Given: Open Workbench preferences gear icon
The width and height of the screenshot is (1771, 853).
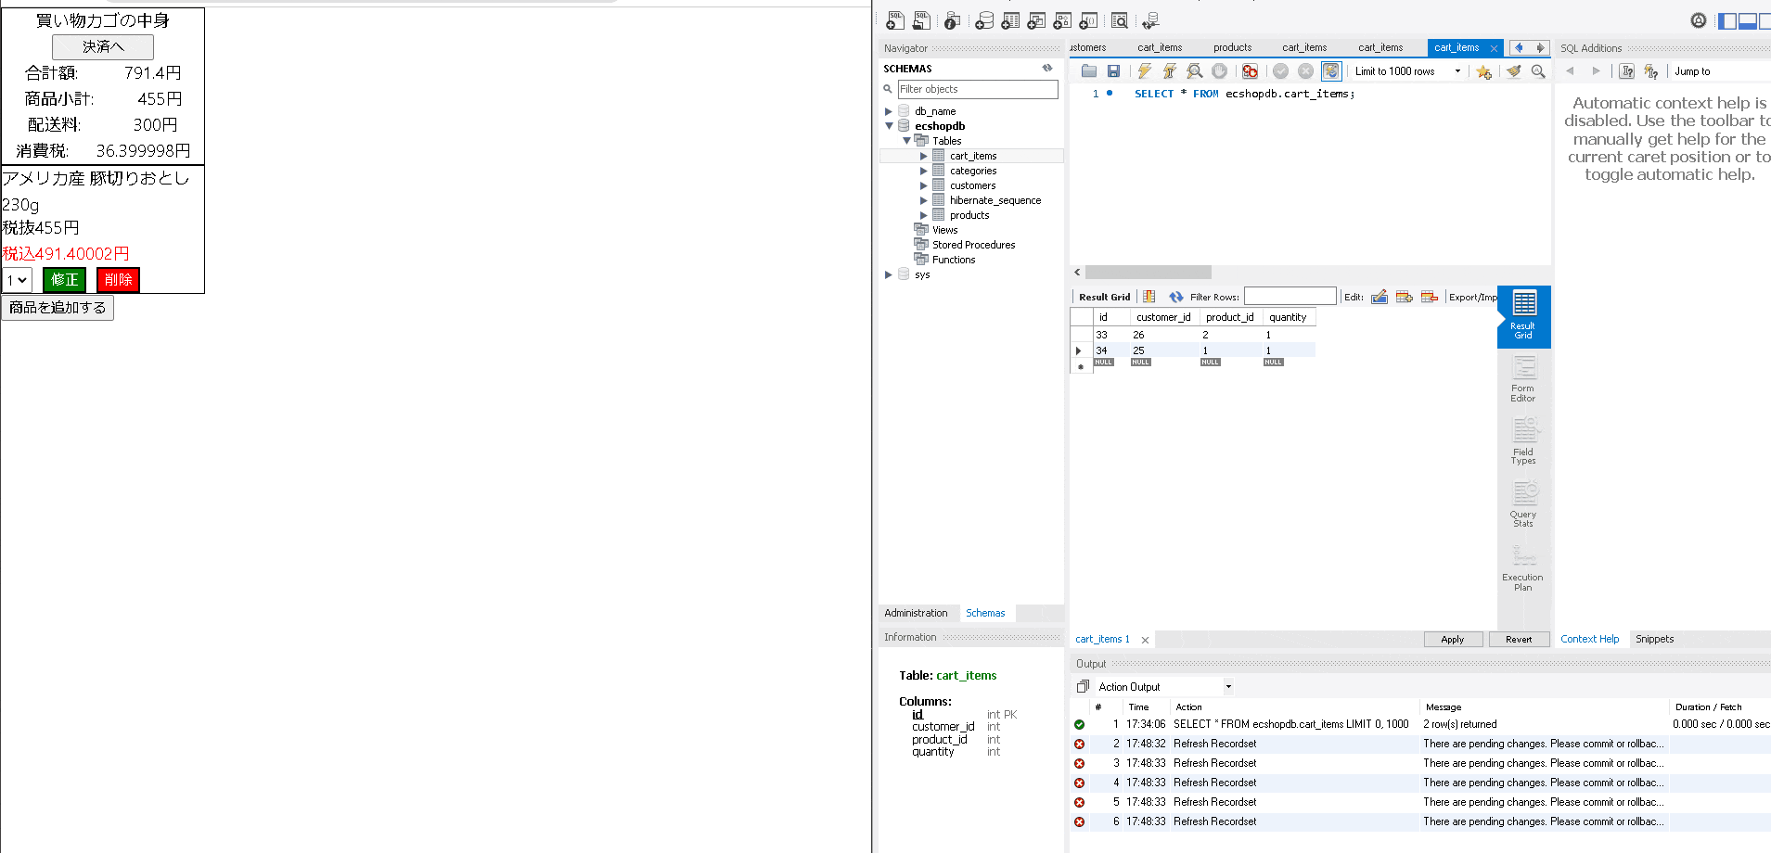Looking at the screenshot, I should (1699, 20).
